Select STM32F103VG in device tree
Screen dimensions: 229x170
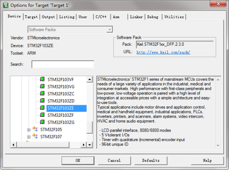point(61,87)
